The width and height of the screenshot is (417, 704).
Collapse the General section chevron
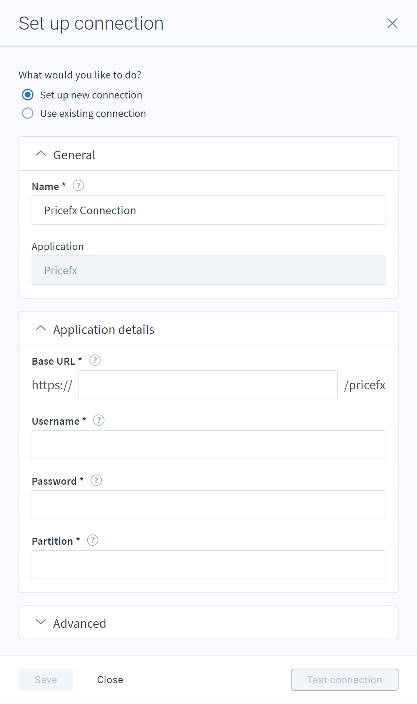[41, 154]
